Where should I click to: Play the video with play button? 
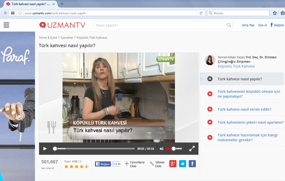click(45, 149)
